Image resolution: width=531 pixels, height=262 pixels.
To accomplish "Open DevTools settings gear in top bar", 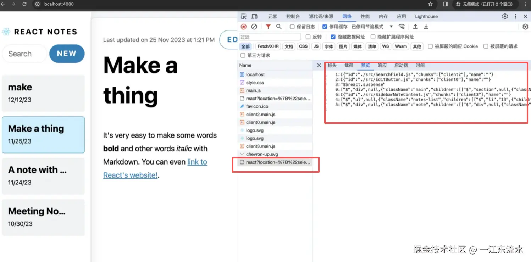I will (505, 16).
